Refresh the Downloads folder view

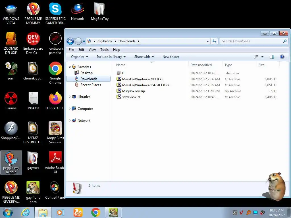pyautogui.click(x=214, y=41)
